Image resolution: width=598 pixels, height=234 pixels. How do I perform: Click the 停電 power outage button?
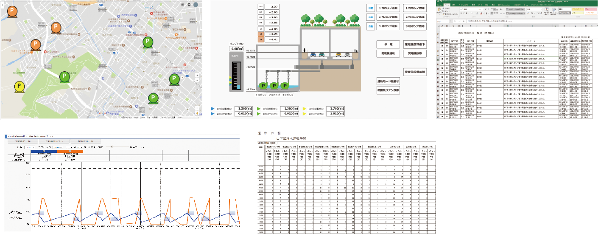(386, 44)
